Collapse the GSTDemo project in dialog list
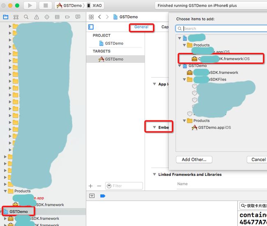The width and height of the screenshot is (267, 226). pos(180,66)
